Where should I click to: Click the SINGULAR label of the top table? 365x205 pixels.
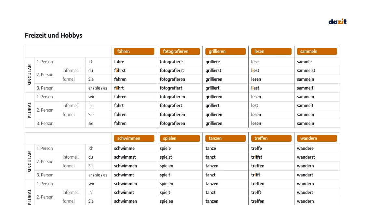[30, 75]
